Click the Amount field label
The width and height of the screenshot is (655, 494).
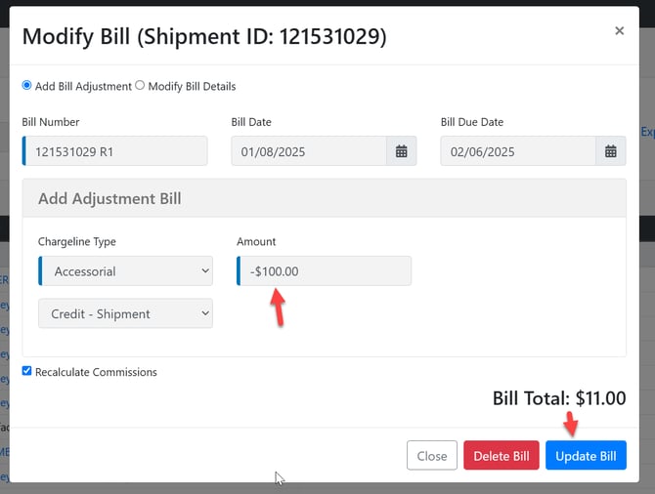tap(256, 241)
